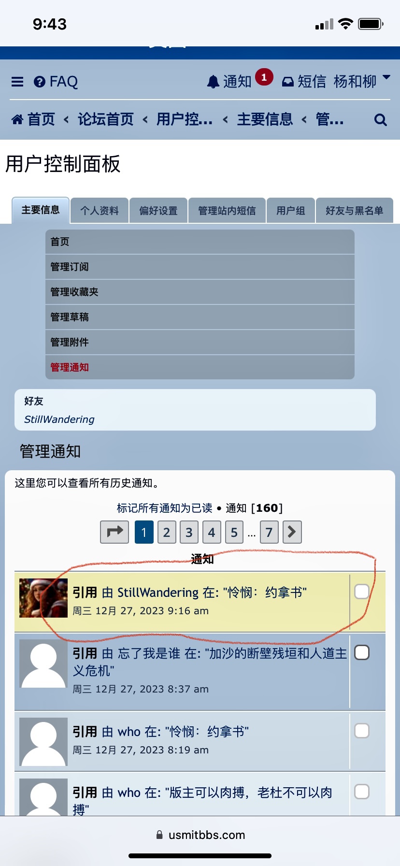Click the search magnifier icon
Screen dimensions: 400x866
(381, 119)
